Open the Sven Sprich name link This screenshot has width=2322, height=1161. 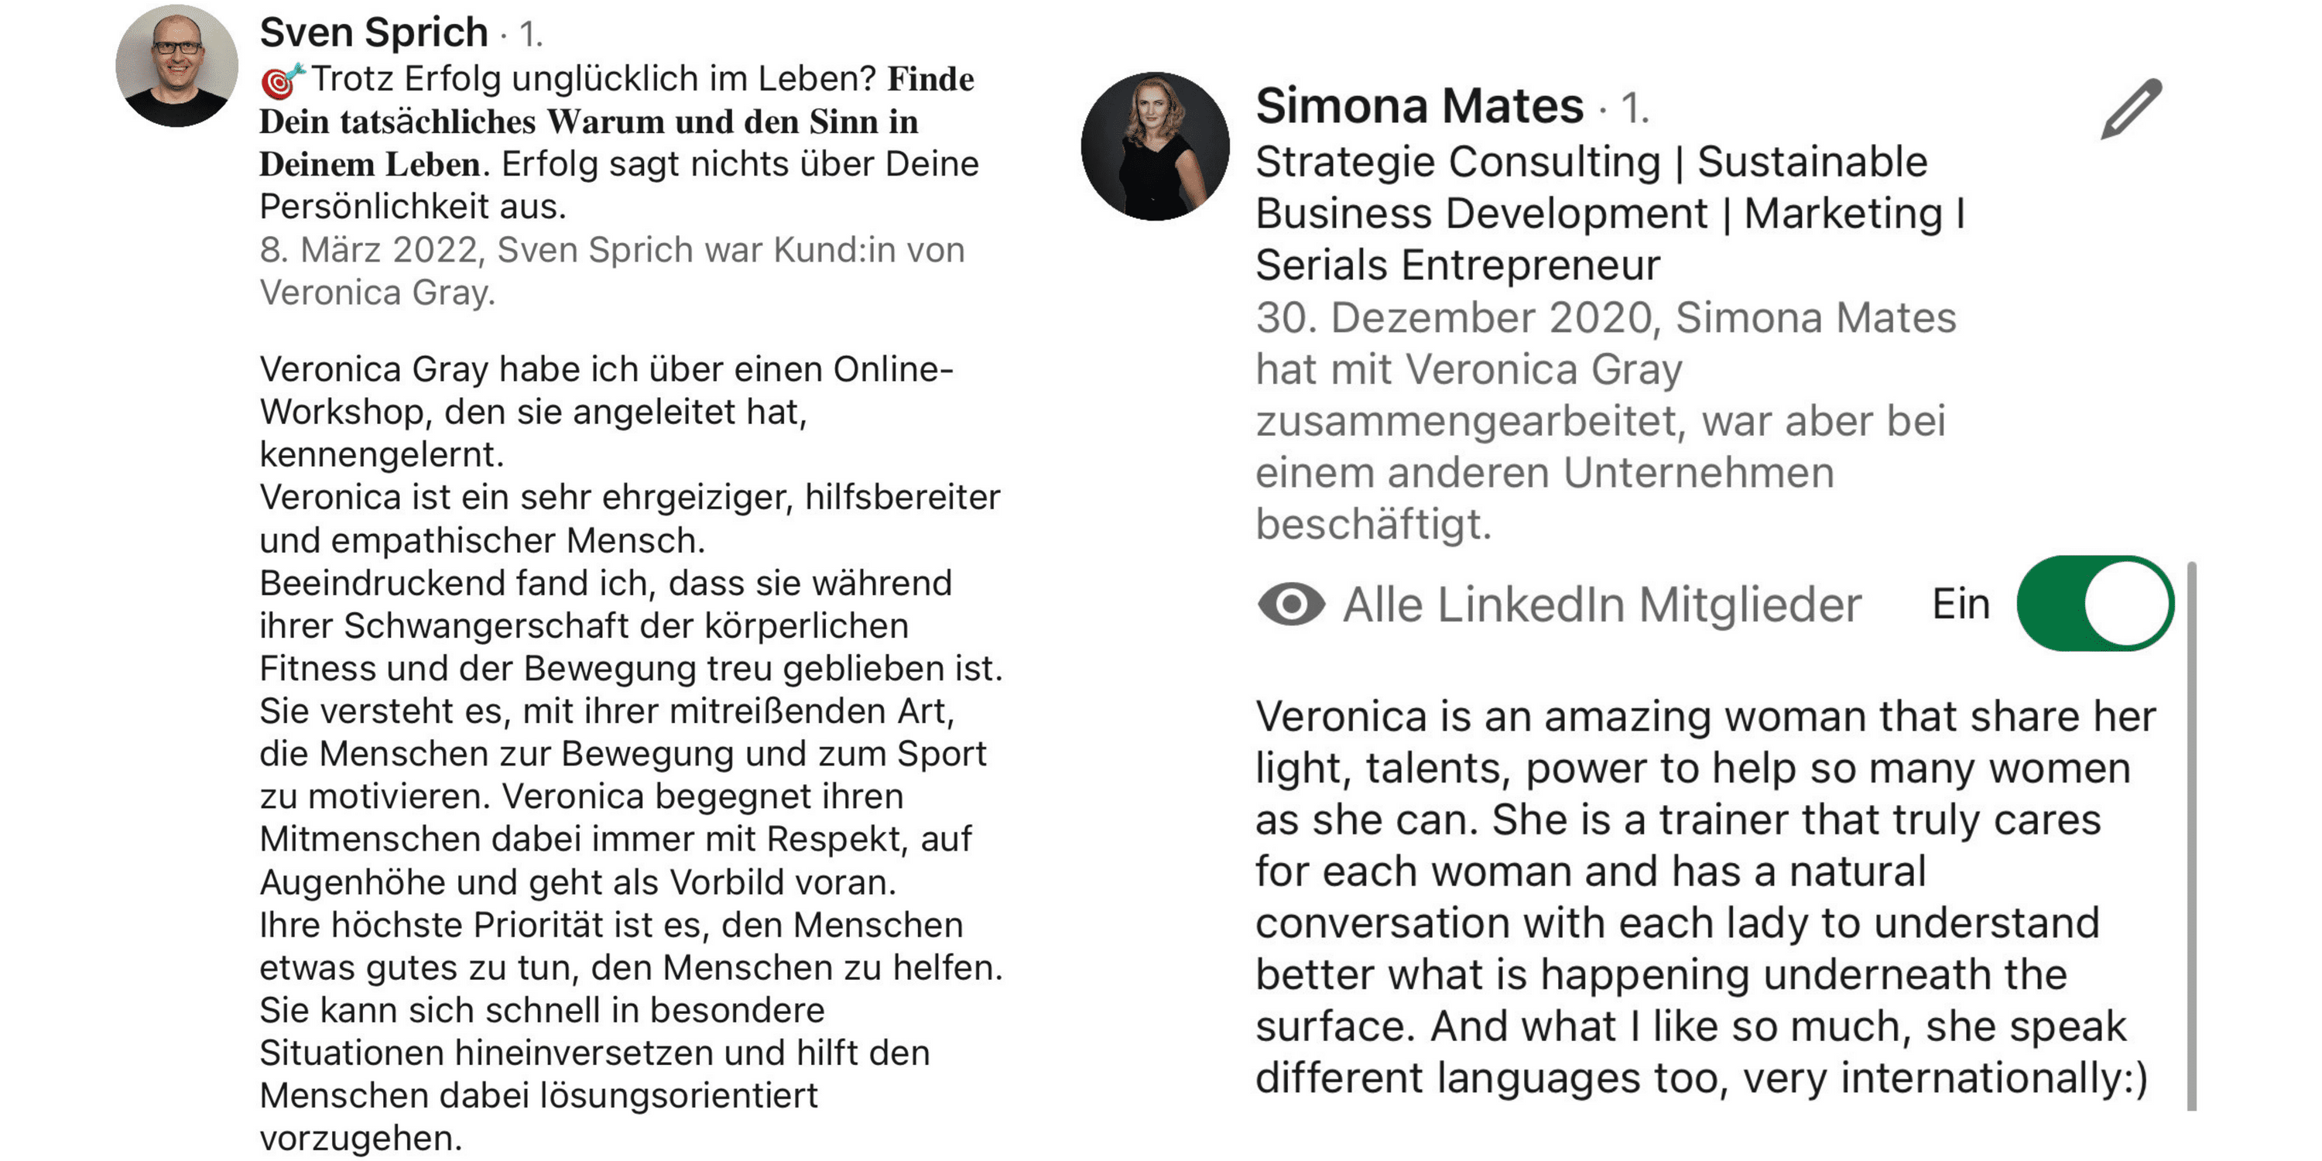374,33
